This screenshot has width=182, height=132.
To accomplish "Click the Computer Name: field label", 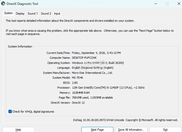I will (x=60, y=58).
